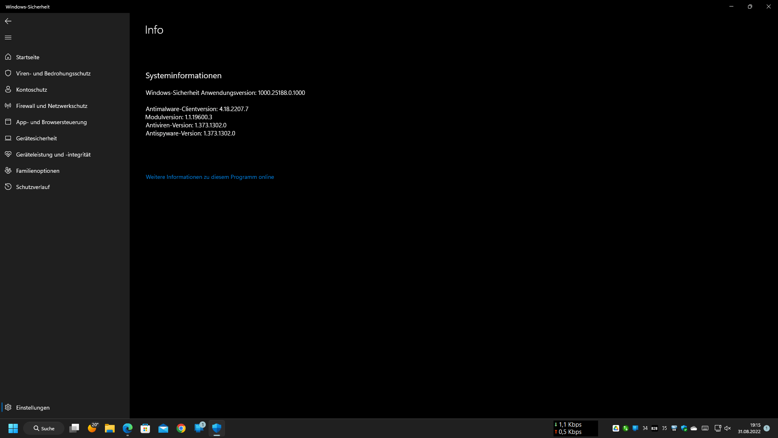Click Windows Security shield in taskbar
Viewport: 778px width, 438px height.
[217, 428]
